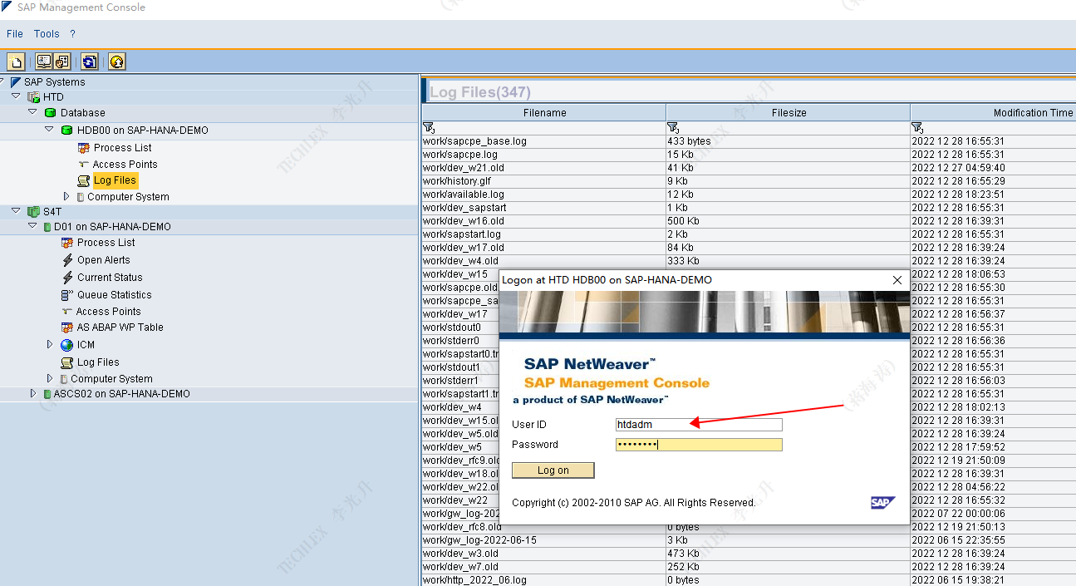Viewport: 1076px width, 586px height.
Task: Expand the ASCS02 on SAP-HANA-DEMO node
Action: [33, 393]
